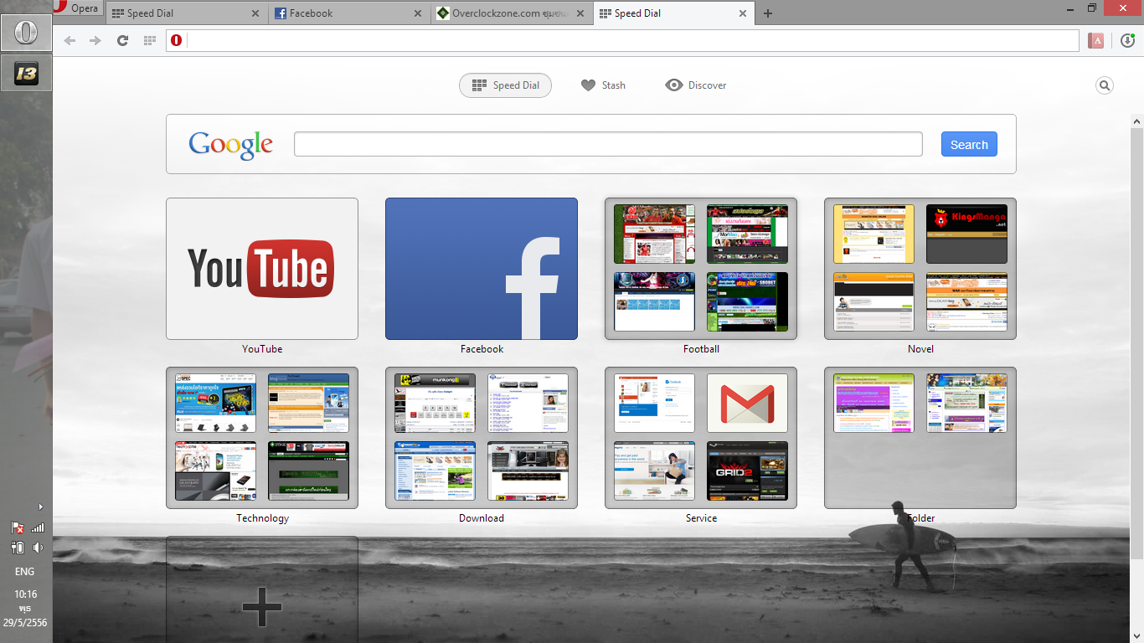Screen dimensions: 1144x643
Task: Add a new speed dial entry
Action: (x=262, y=589)
